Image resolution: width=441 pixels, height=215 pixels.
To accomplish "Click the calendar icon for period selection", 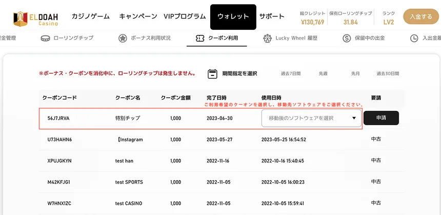I will [x=213, y=74].
